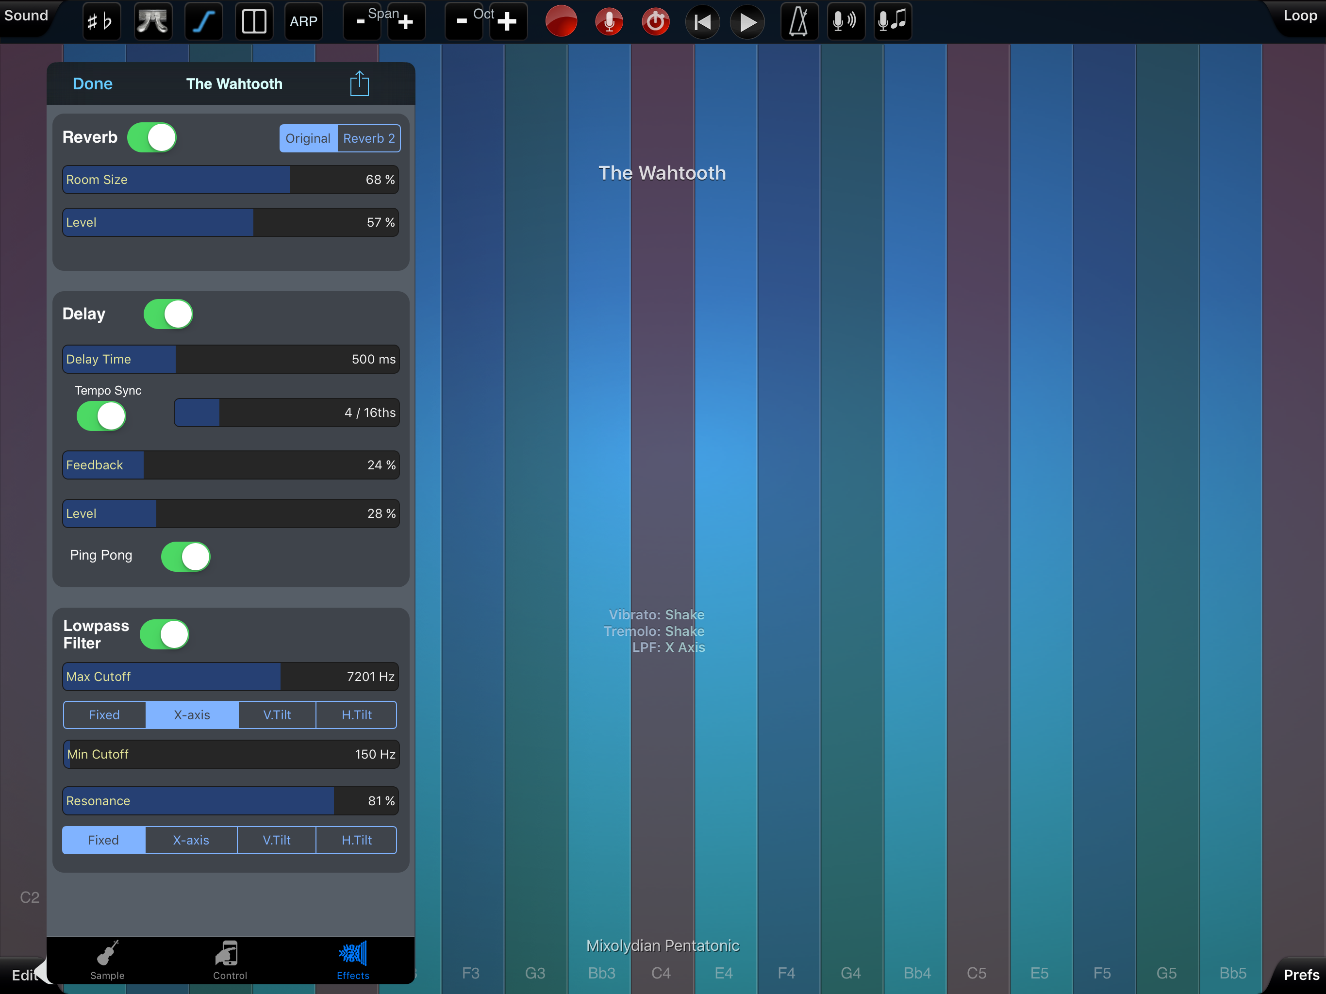
Task: Select Reverb 2 mode segment
Action: pos(369,138)
